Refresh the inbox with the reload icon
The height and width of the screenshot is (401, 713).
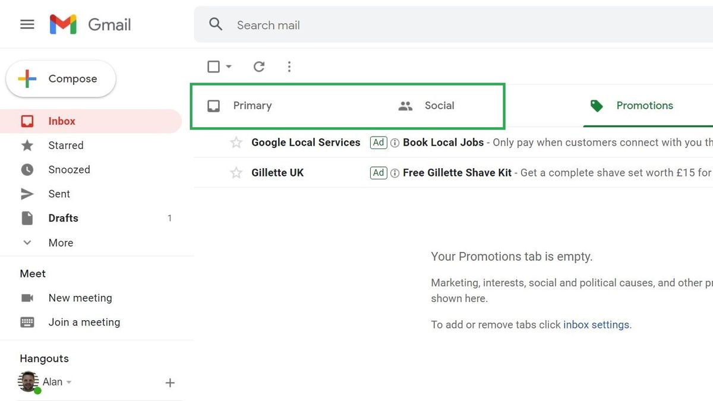click(x=259, y=67)
